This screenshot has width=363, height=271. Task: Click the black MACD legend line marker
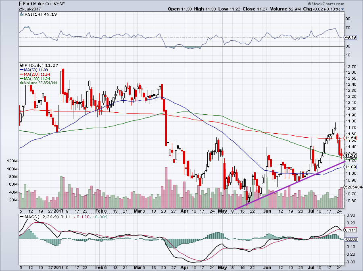pyautogui.click(x=21, y=217)
